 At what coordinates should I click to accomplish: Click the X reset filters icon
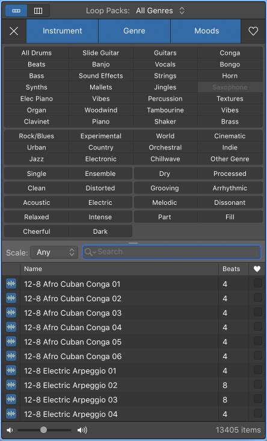pos(14,31)
